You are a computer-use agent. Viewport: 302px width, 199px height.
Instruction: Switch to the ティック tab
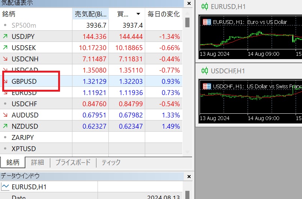[x=111, y=162]
